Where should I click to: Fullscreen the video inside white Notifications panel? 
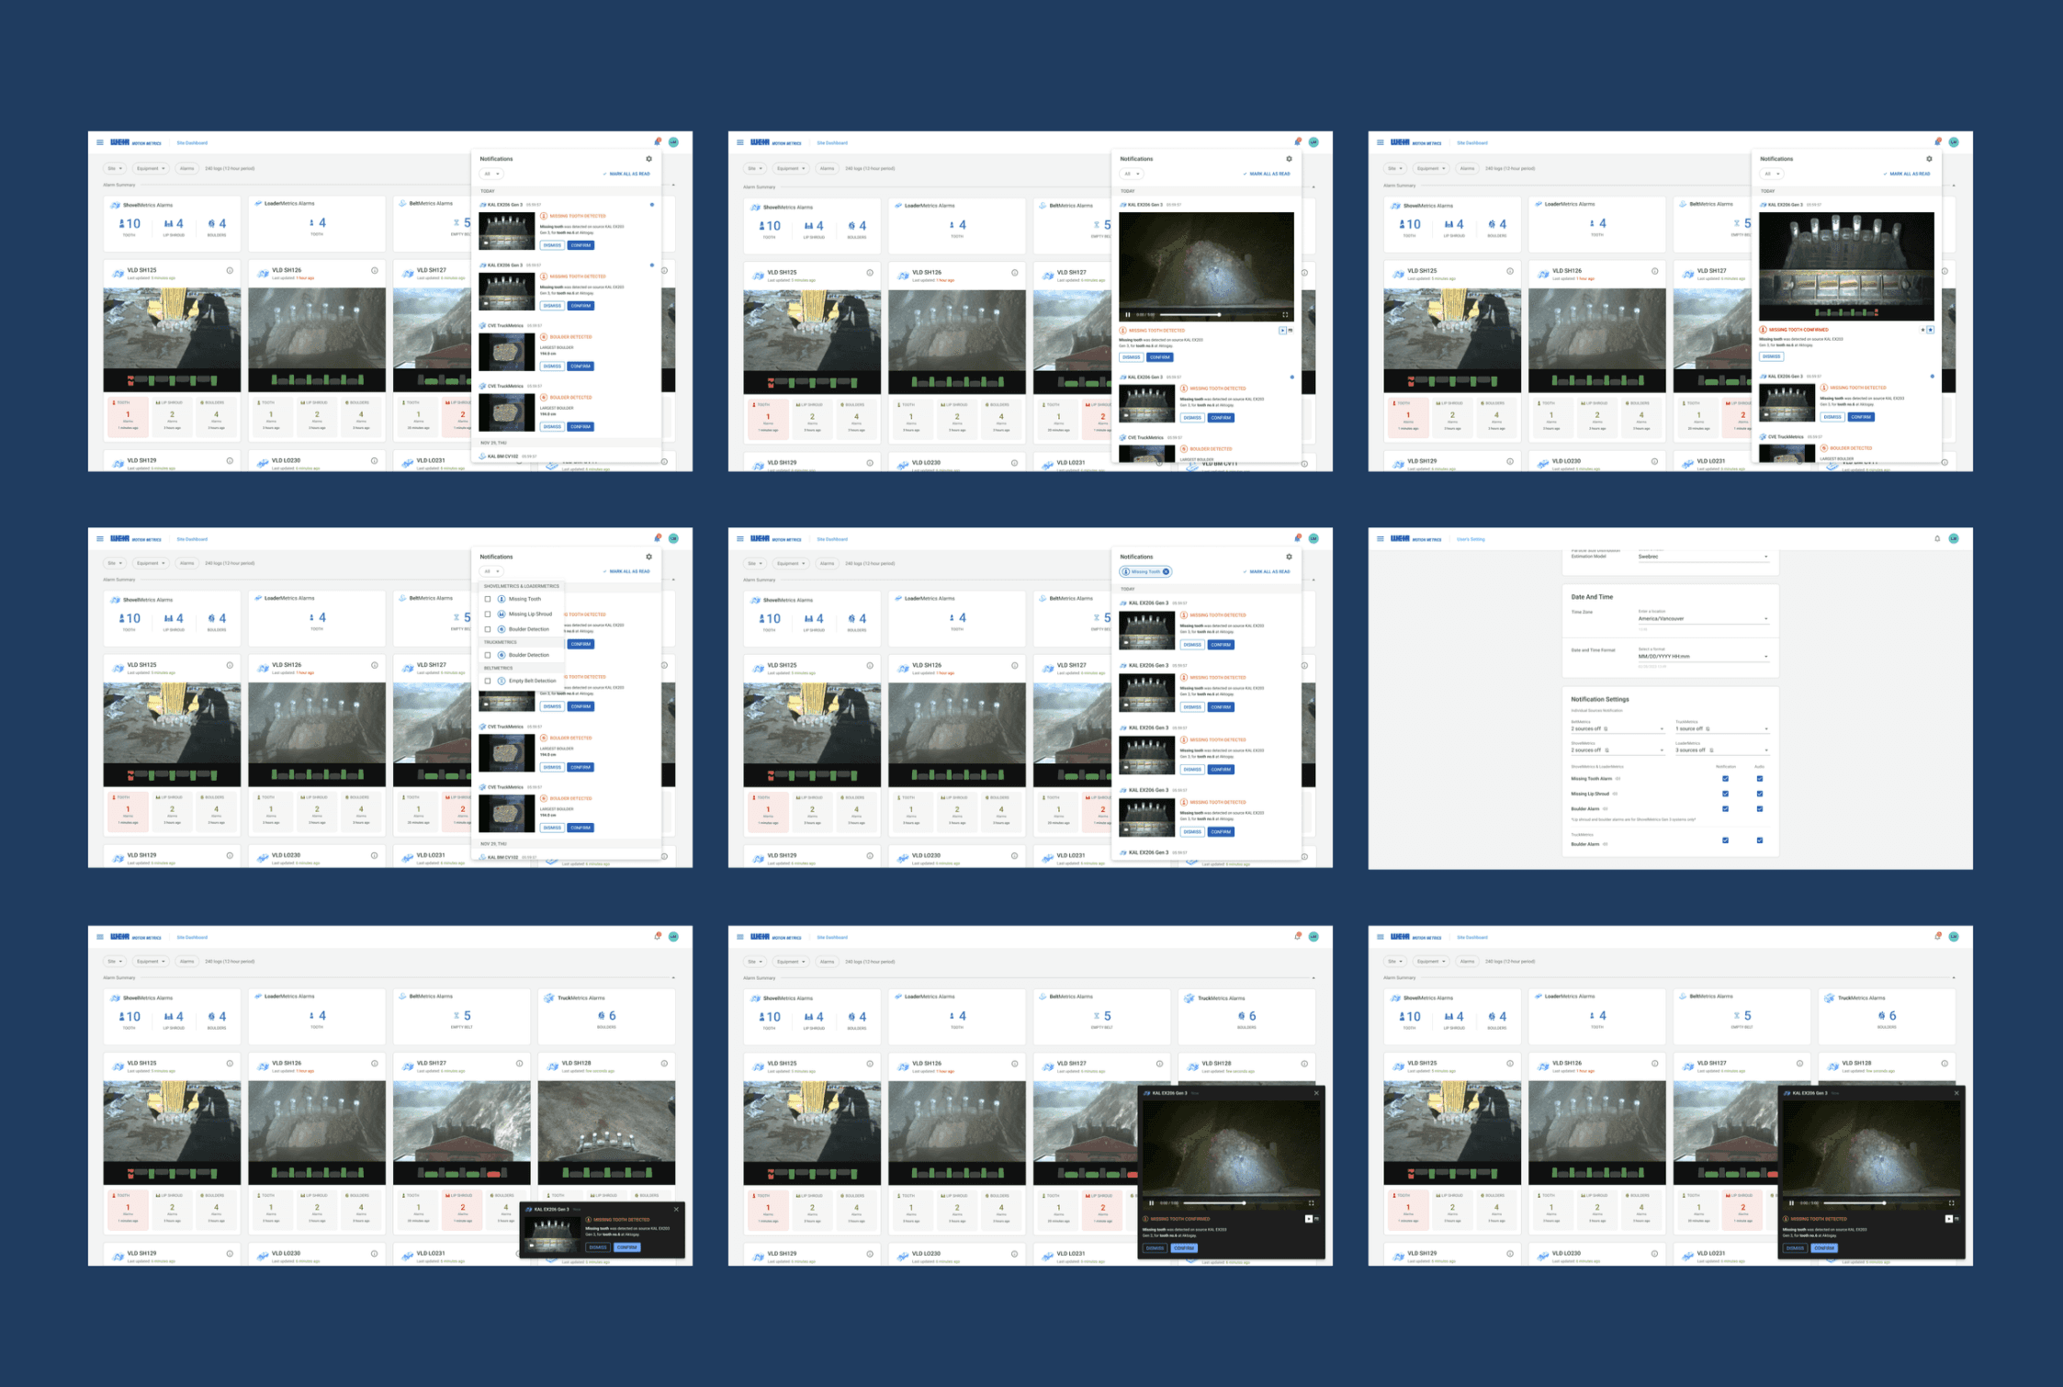(1285, 314)
